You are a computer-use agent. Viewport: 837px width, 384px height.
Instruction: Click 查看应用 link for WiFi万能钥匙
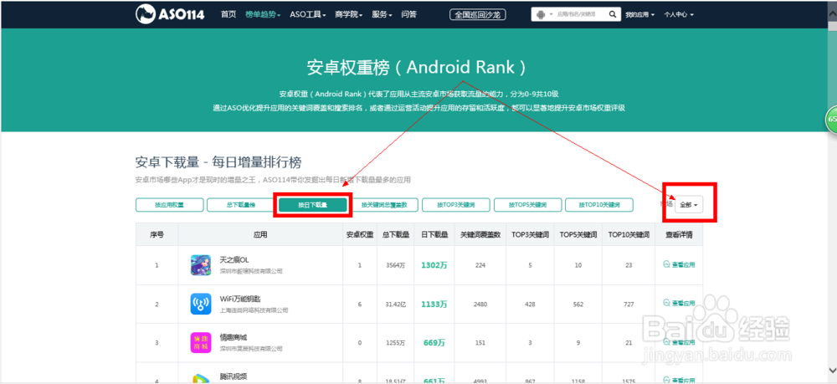pyautogui.click(x=679, y=304)
